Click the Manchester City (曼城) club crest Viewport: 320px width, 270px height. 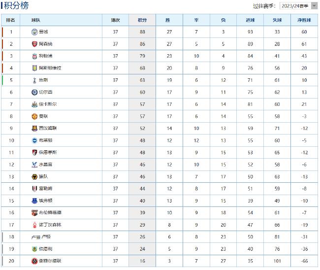coord(34,32)
